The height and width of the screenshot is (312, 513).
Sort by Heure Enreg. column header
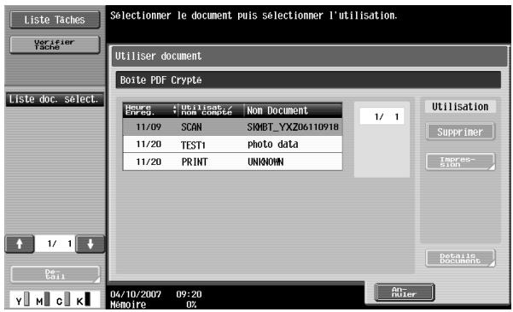tap(151, 110)
